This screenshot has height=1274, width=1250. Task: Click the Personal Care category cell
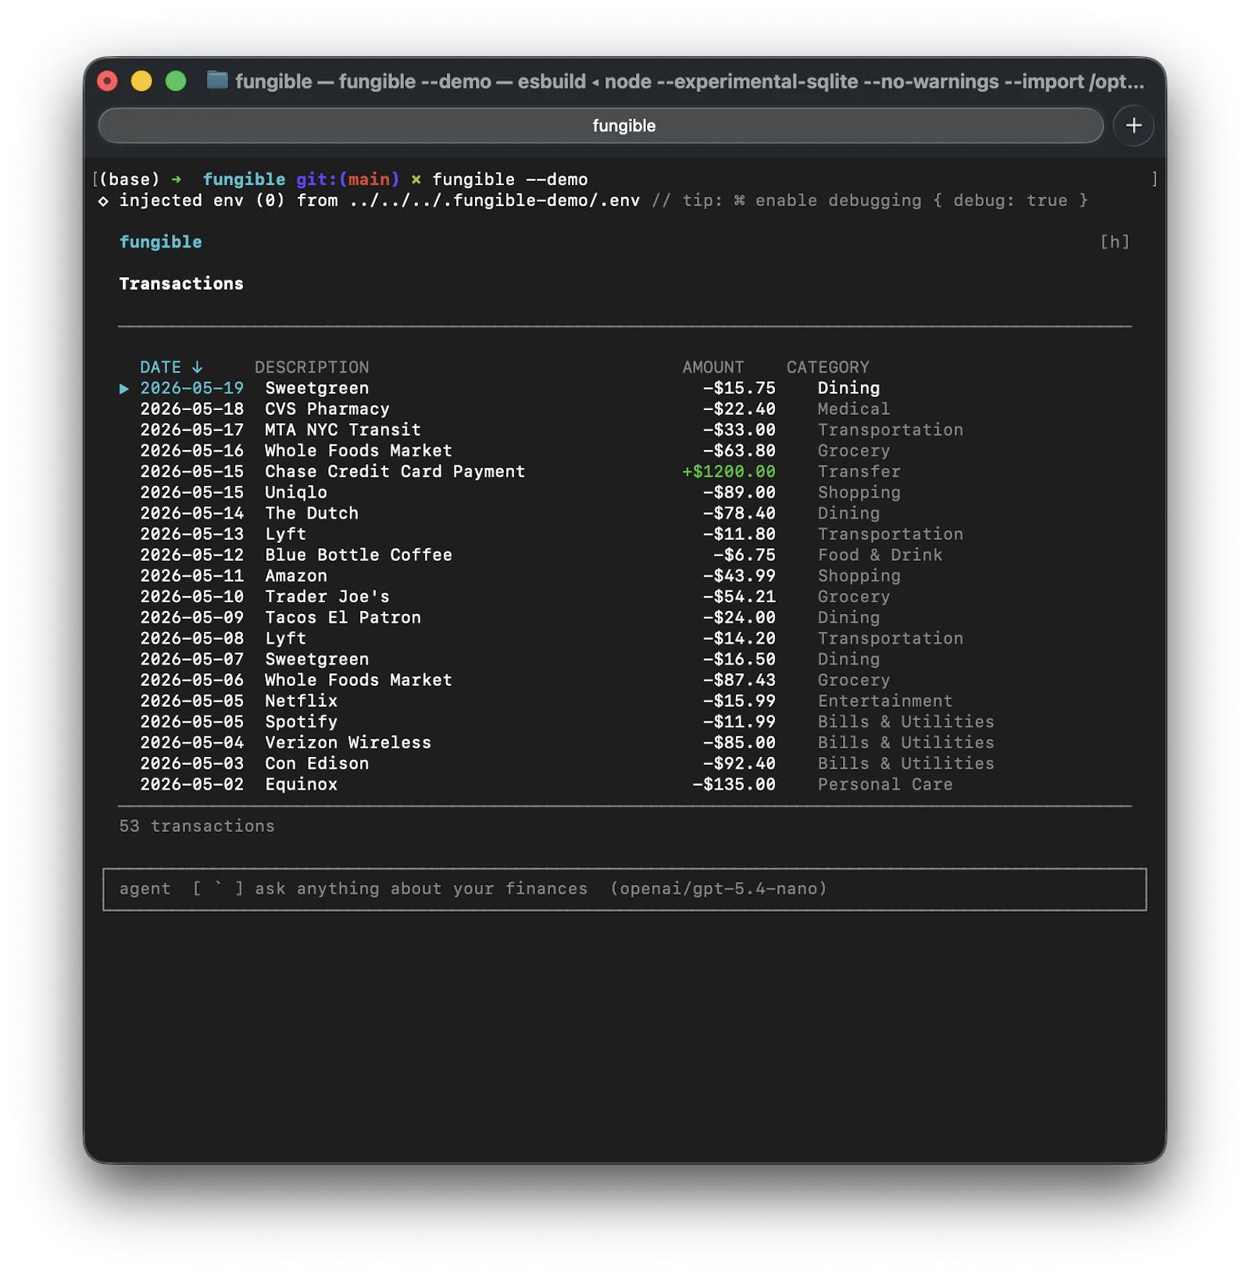tap(885, 783)
